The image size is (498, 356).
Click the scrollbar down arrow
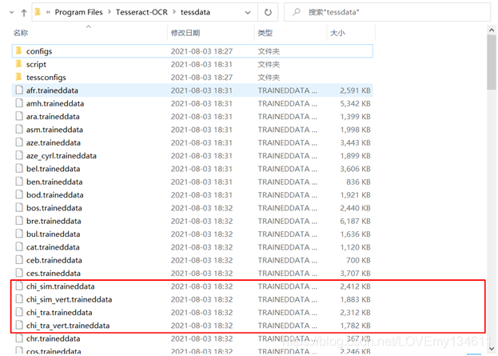[x=492, y=349]
